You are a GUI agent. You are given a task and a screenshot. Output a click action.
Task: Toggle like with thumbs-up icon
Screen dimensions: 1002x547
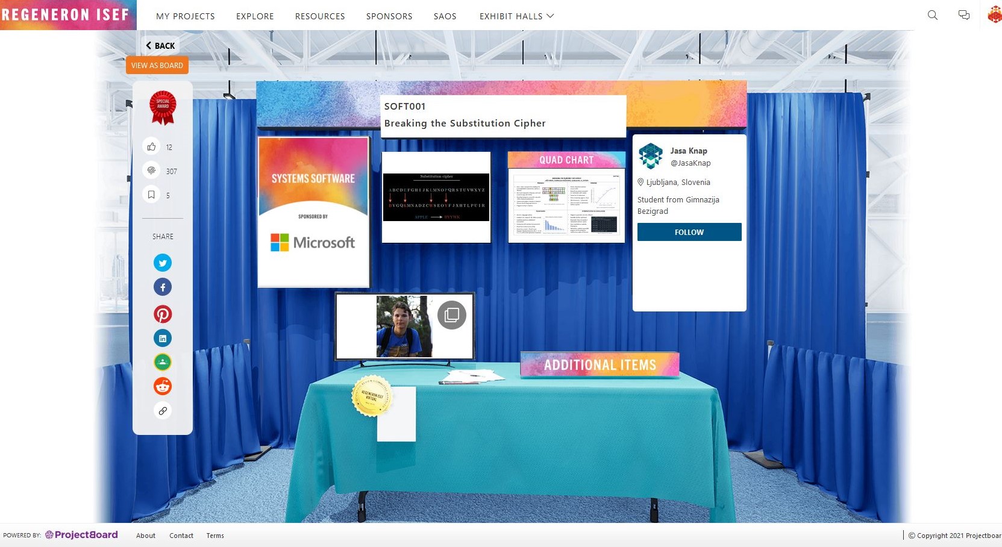point(152,146)
